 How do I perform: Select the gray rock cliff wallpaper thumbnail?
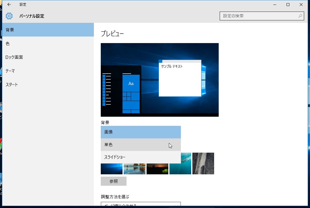203,163
